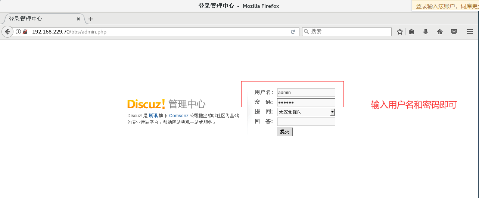This screenshot has height=198, width=479.
Task: Show bookmarks list icon
Action: (x=411, y=32)
